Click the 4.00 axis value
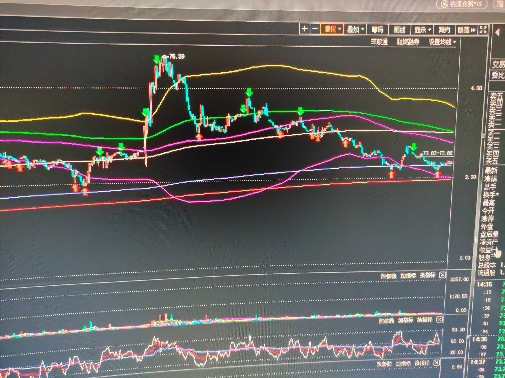 tap(476, 88)
